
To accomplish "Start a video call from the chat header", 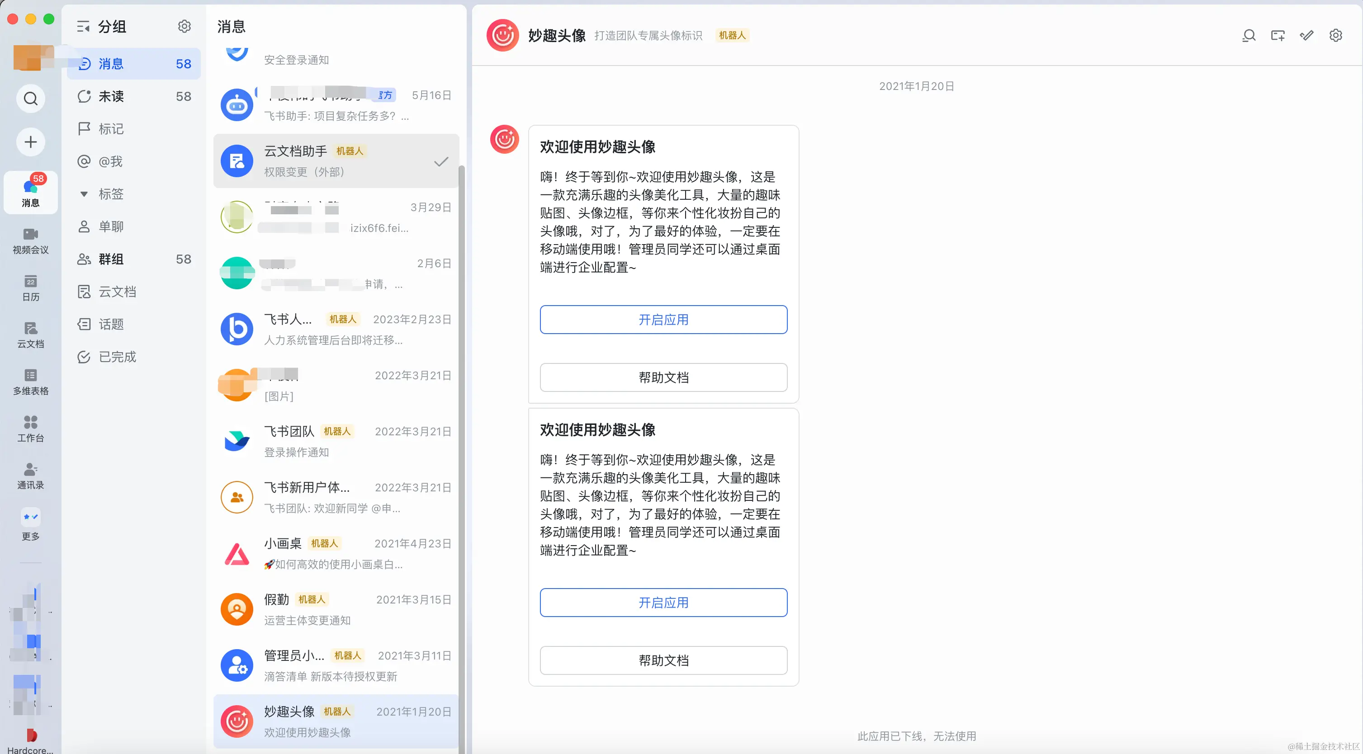I will pyautogui.click(x=1278, y=35).
